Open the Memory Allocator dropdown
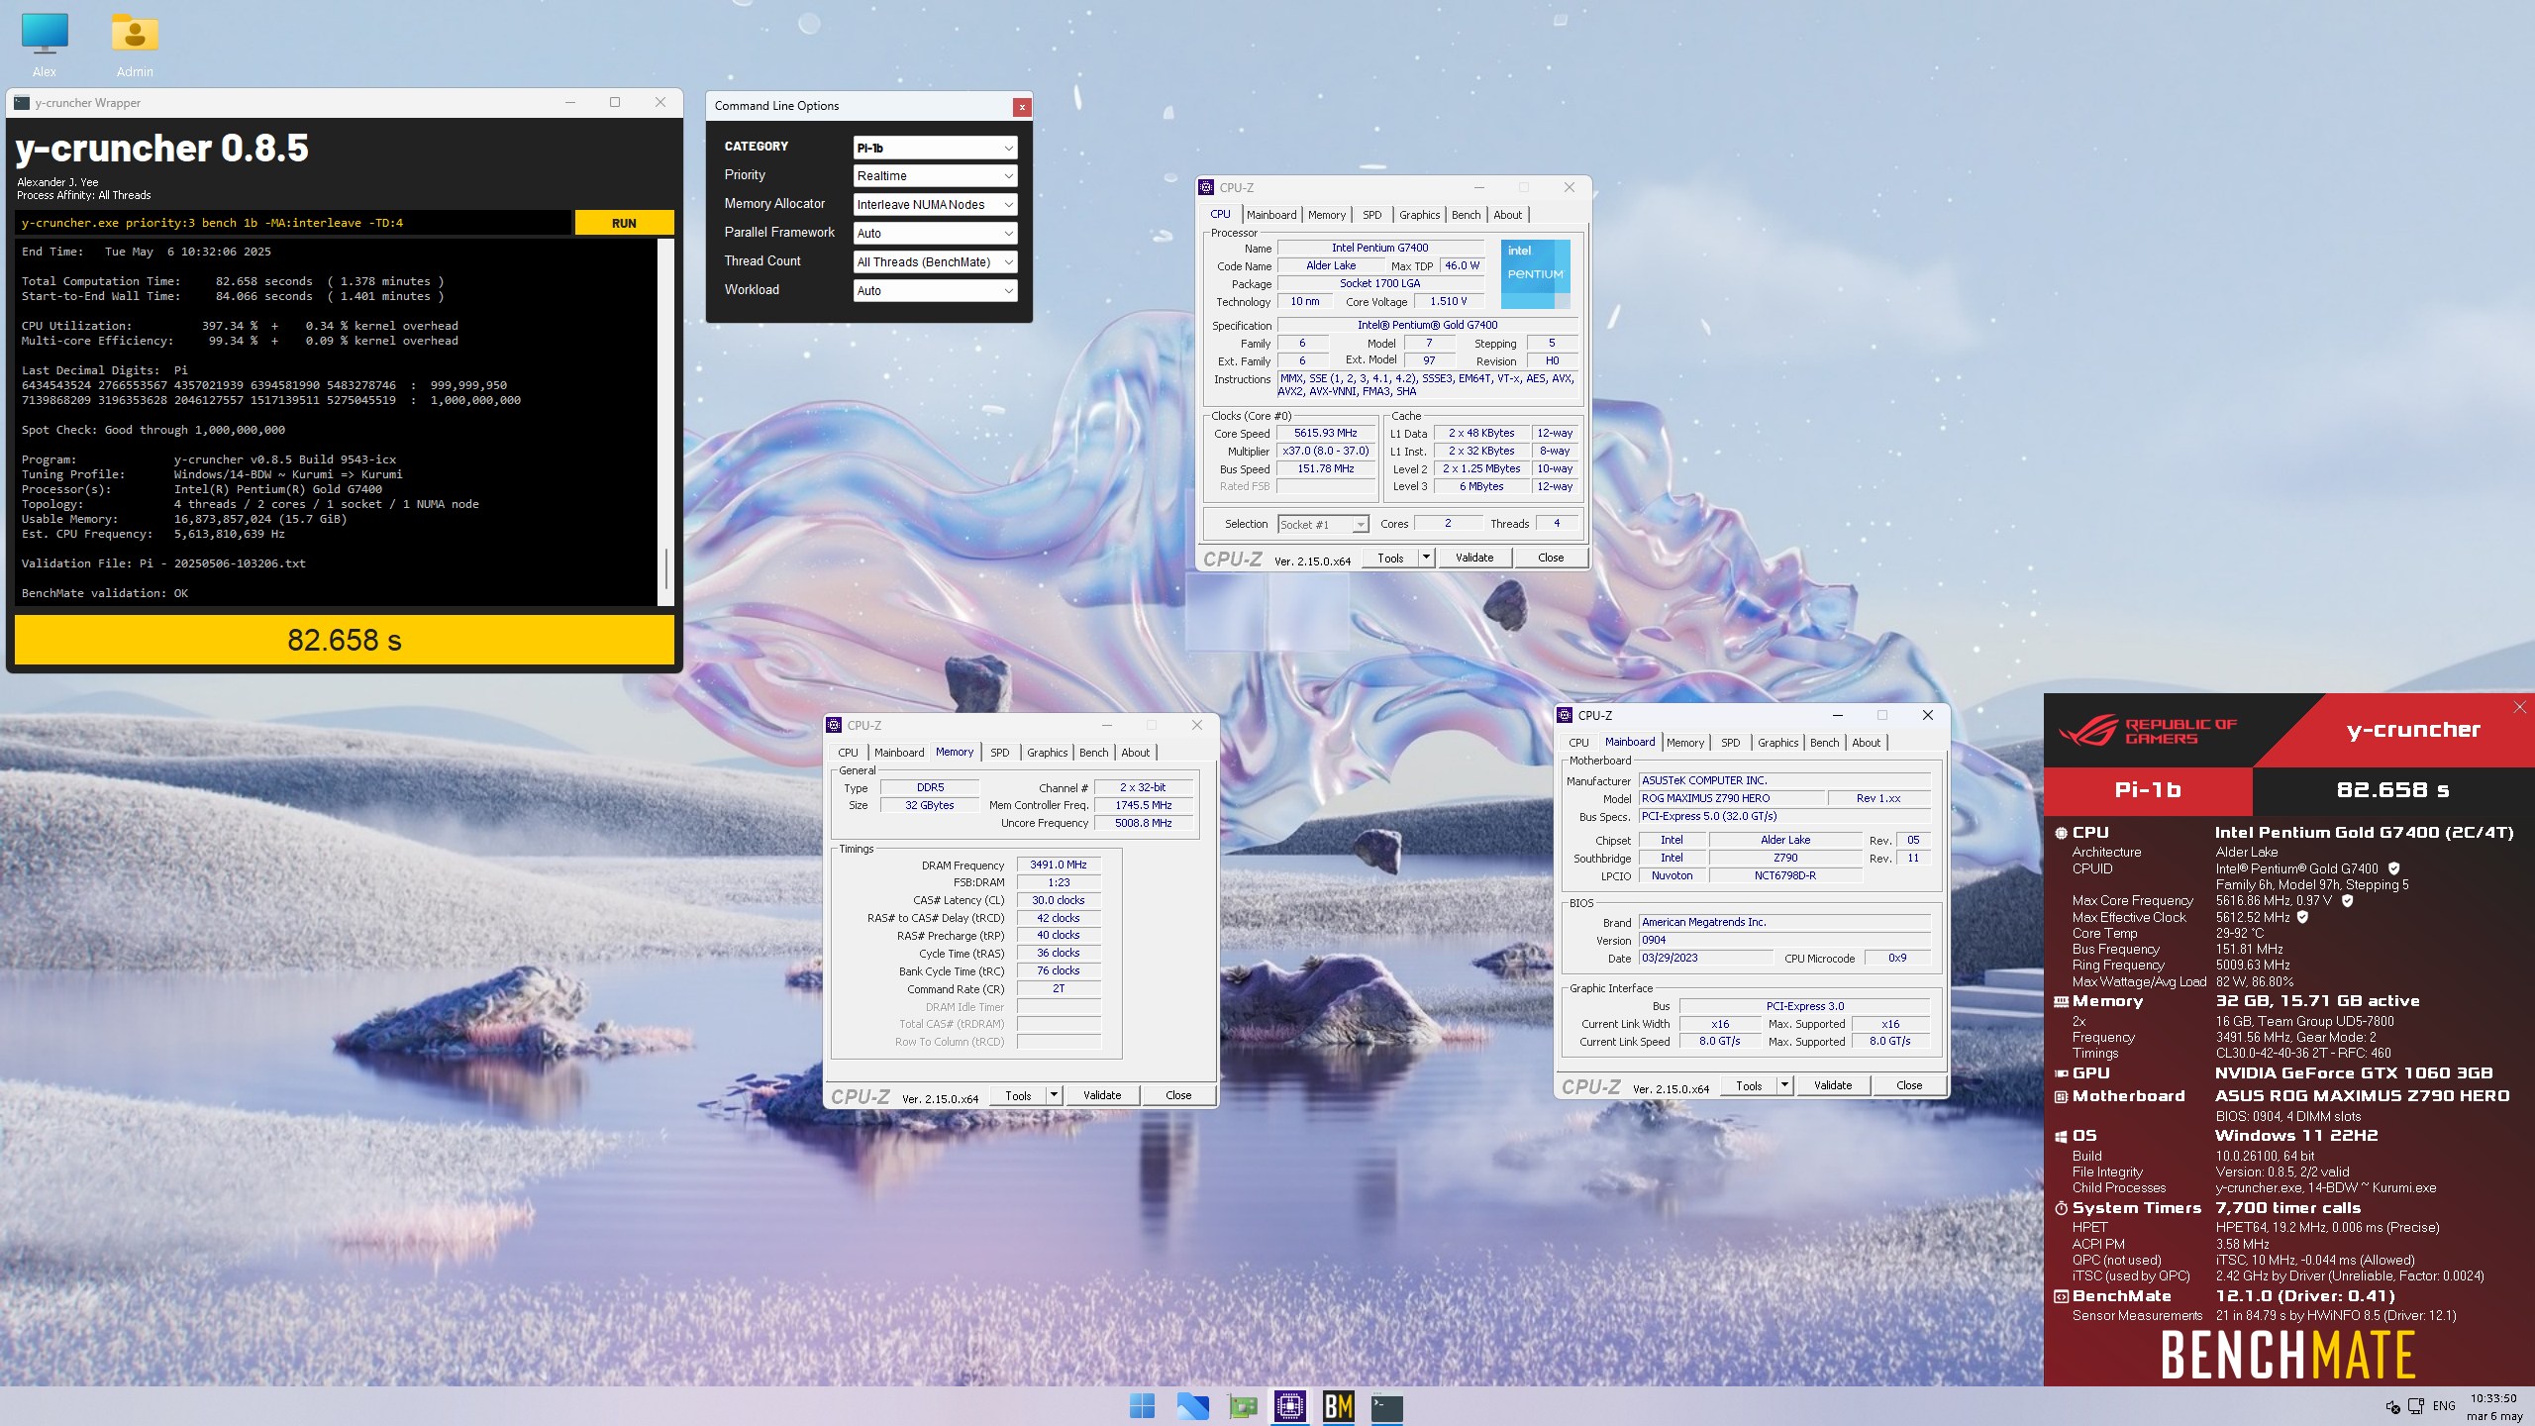Image resolution: width=2535 pixels, height=1426 pixels. (x=935, y=204)
